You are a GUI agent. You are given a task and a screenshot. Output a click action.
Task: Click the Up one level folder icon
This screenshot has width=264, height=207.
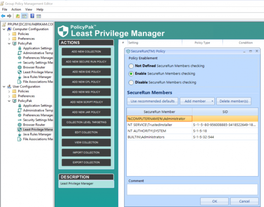(18, 16)
